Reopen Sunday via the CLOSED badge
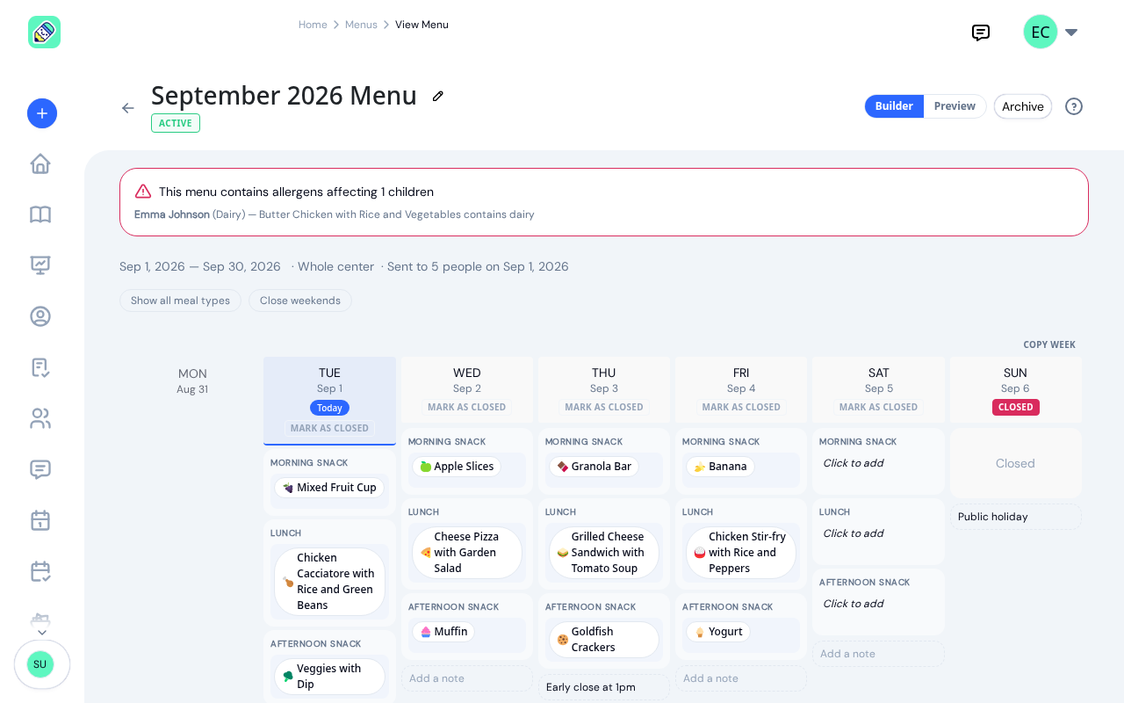 coord(1016,407)
